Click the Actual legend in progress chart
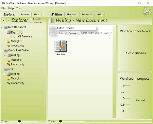Viewport: 153px width, 124px height. (140, 100)
